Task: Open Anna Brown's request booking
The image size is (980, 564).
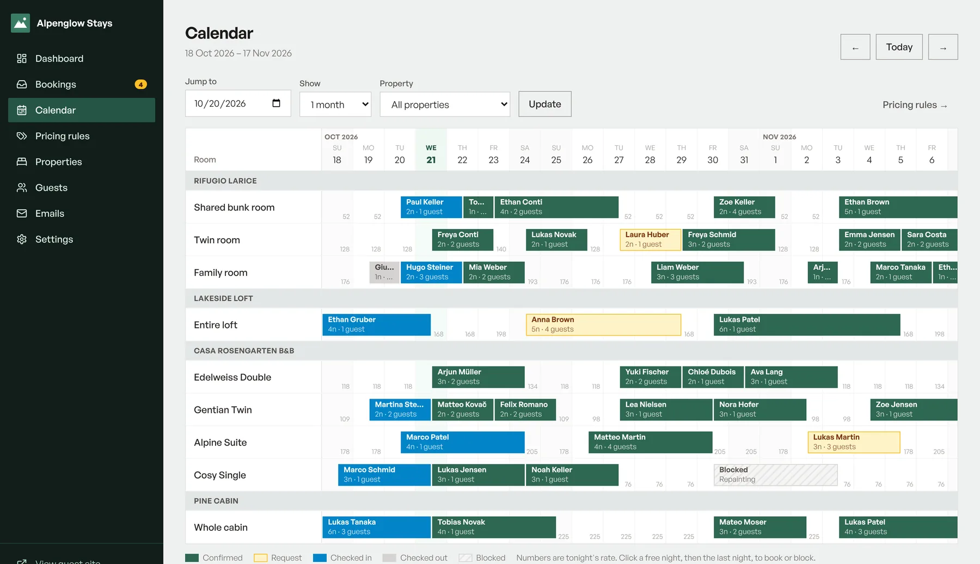Action: [603, 325]
